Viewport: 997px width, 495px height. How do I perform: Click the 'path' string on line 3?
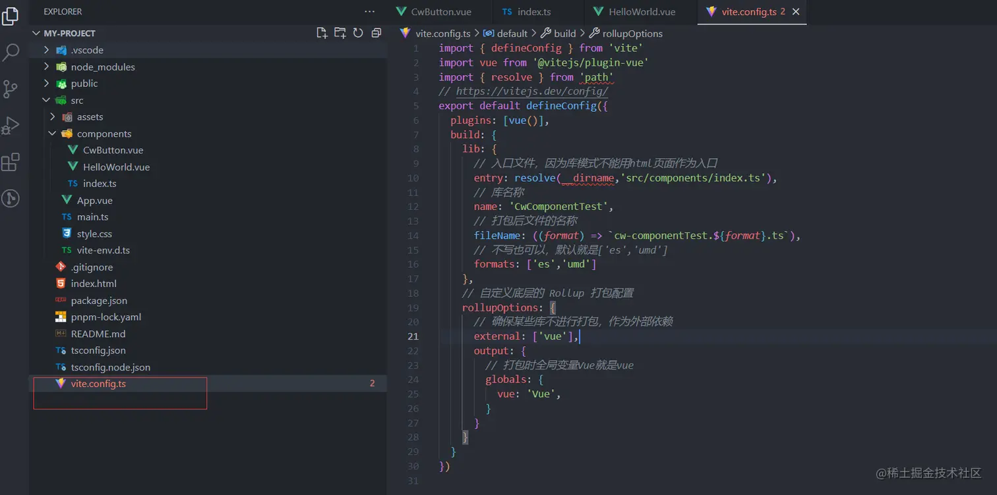pos(597,77)
